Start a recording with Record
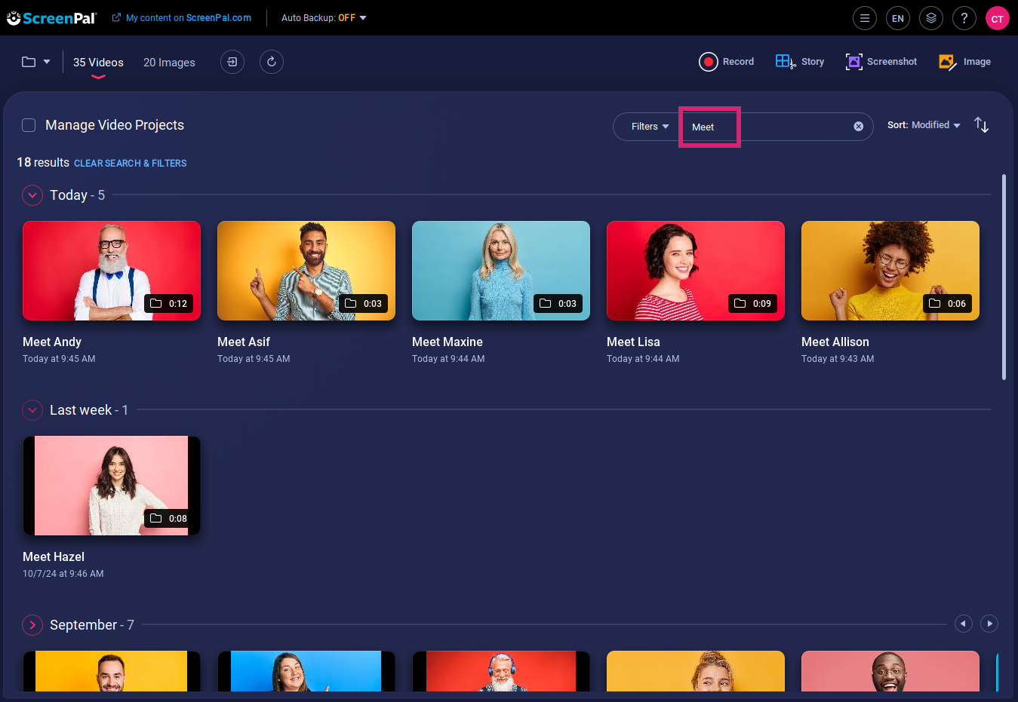 727,62
